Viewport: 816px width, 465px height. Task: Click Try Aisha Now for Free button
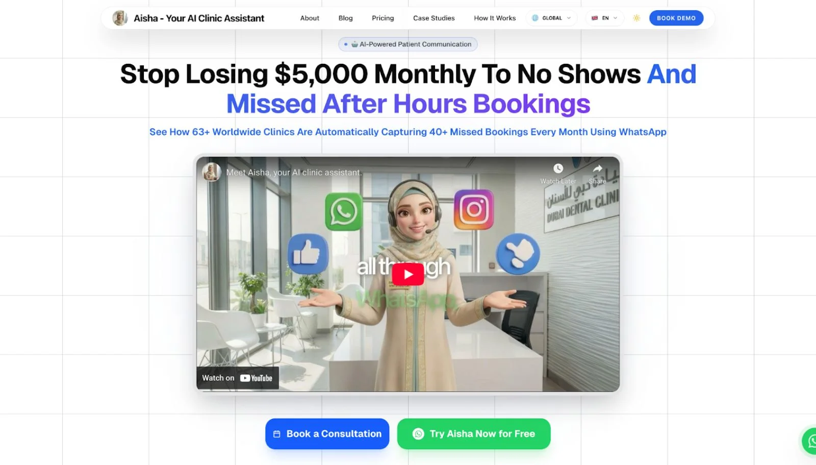pos(474,434)
